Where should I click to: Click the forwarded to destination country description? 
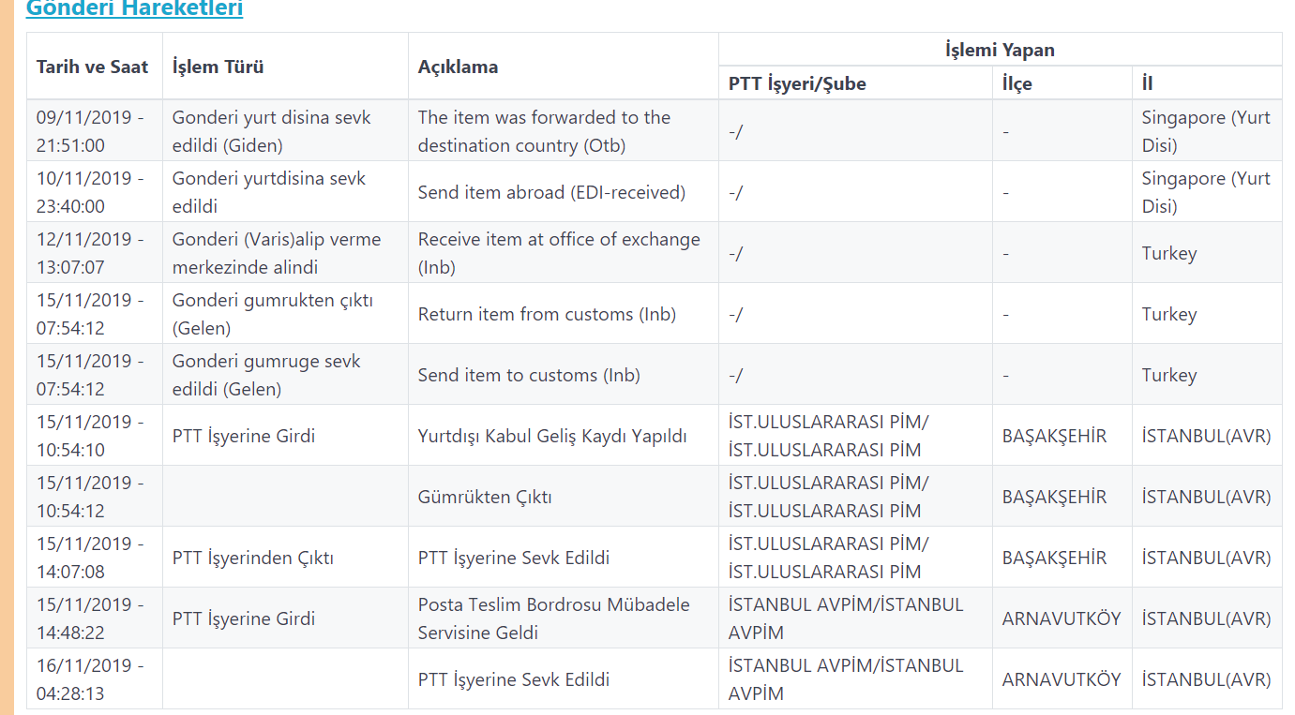click(x=544, y=131)
